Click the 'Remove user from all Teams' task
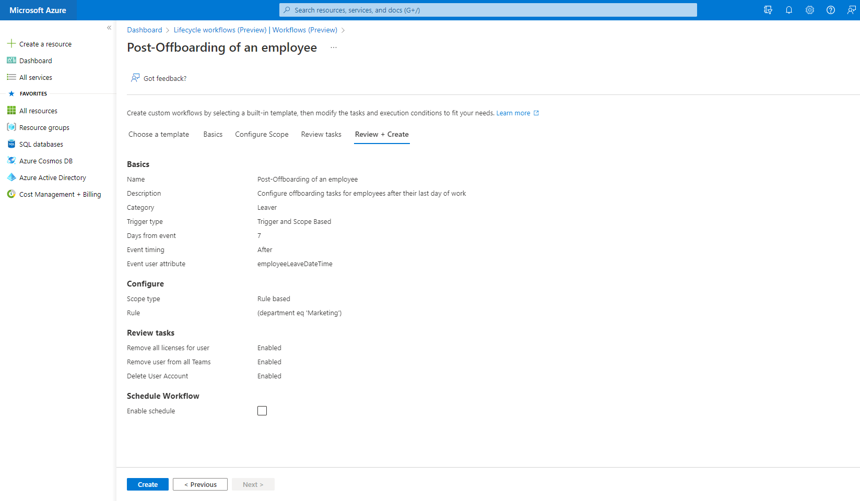 (x=169, y=362)
